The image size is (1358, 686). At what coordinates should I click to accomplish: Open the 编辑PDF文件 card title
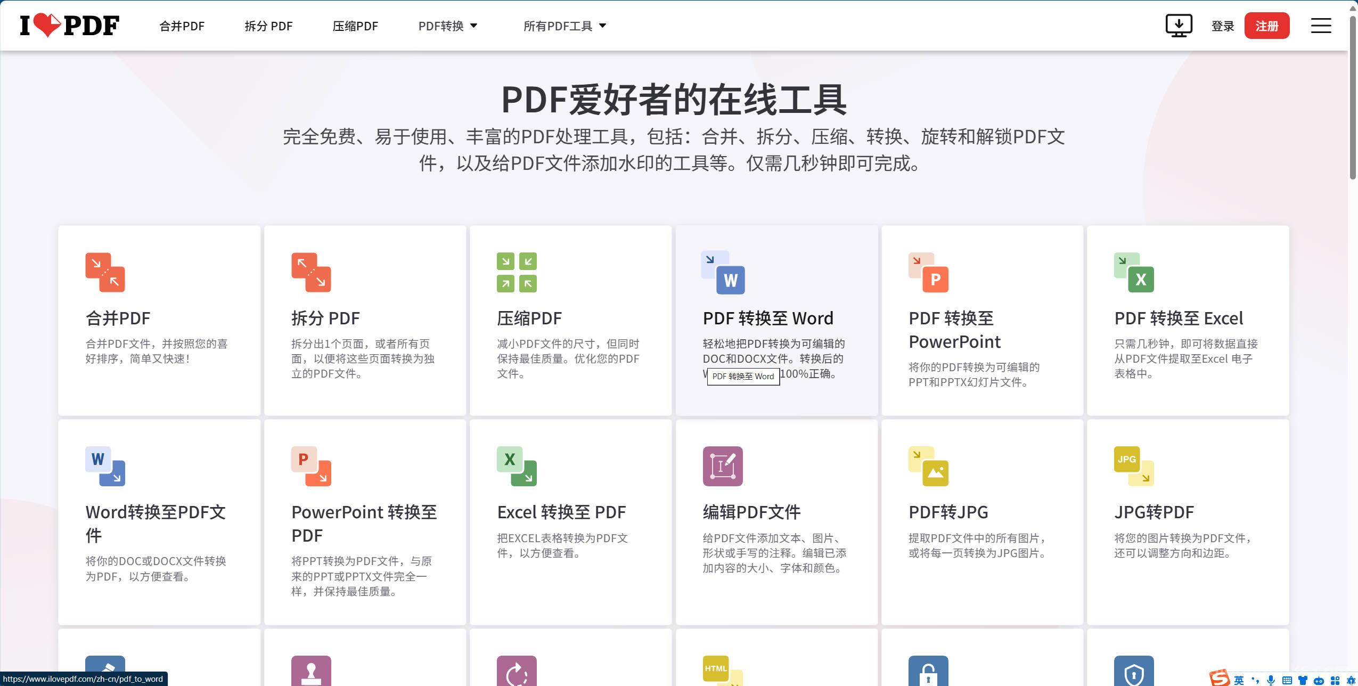pyautogui.click(x=751, y=512)
